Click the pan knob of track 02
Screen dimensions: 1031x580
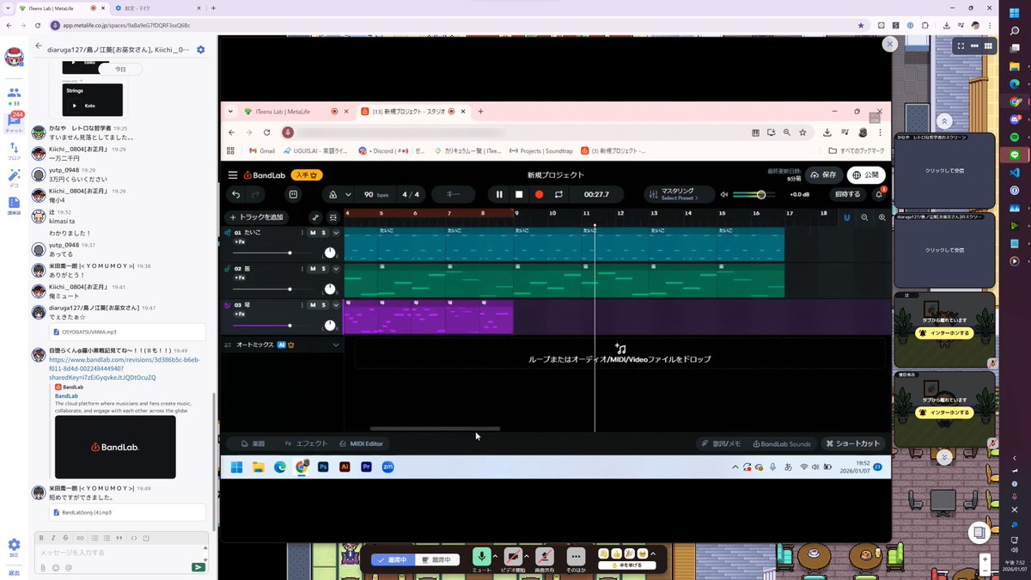pyautogui.click(x=330, y=289)
